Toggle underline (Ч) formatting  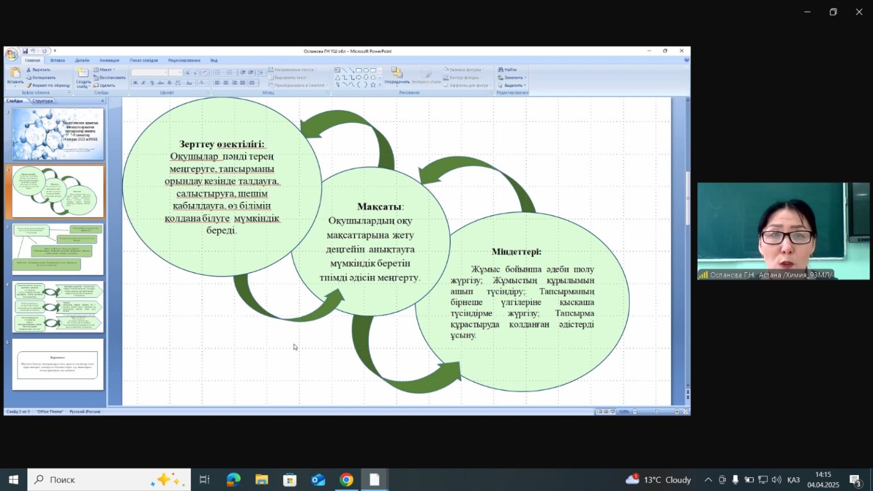(x=152, y=83)
